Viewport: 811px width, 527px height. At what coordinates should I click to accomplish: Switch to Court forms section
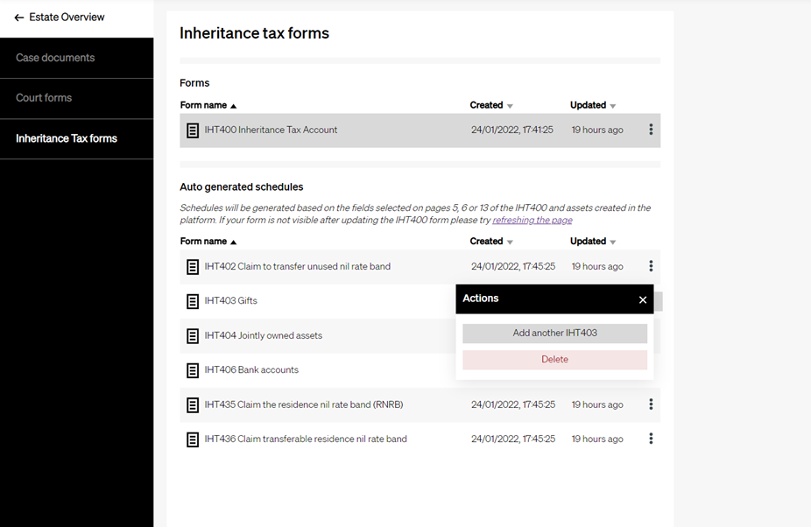point(43,97)
